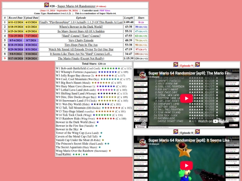Click 'The Princess's Secret Slide' row
The height and width of the screenshot is (181, 242).
82,143
